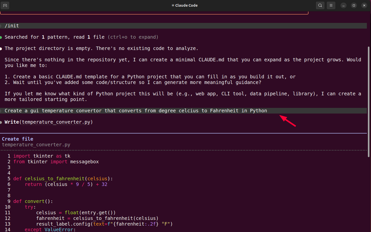Click the red arrow annotation

tap(287, 121)
